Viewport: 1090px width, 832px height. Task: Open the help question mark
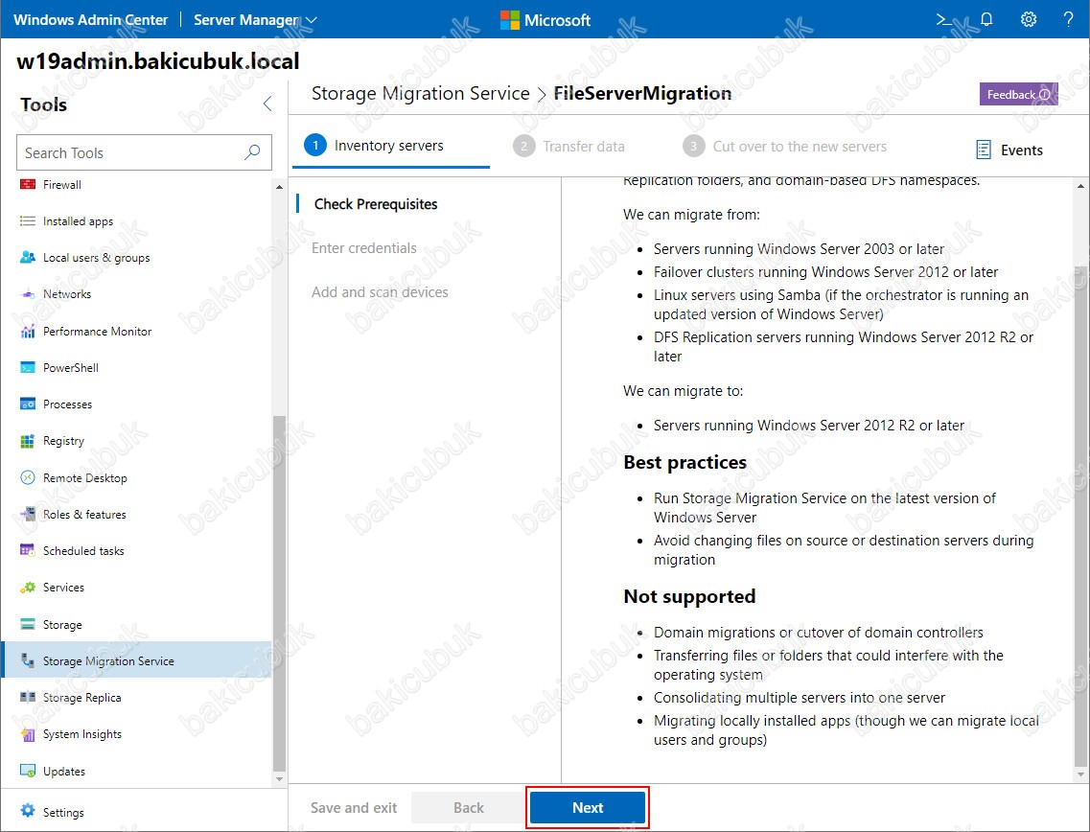(1069, 19)
